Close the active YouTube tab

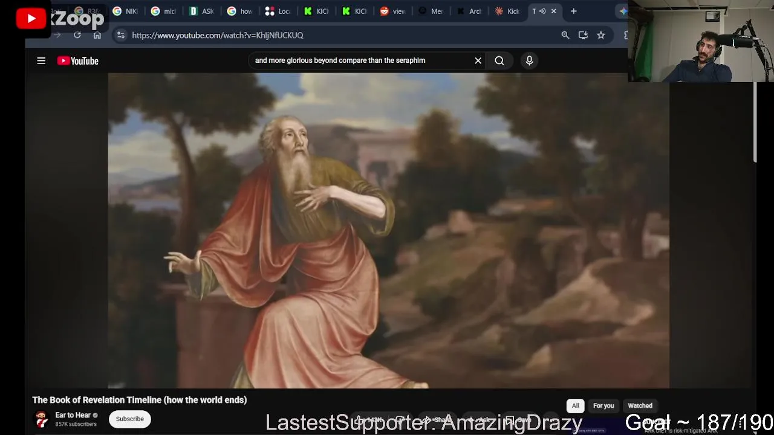[x=553, y=11]
